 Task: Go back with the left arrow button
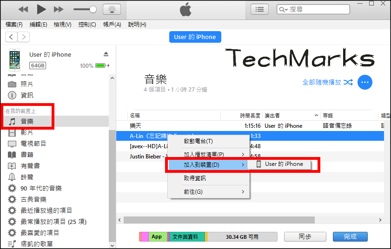[x=11, y=37]
